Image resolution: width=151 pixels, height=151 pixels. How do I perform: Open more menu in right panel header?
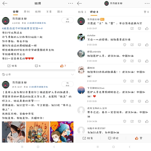coord(147,3)
